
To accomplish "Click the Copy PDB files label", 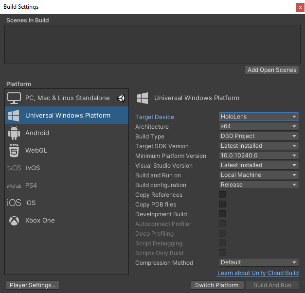I will 156,205.
